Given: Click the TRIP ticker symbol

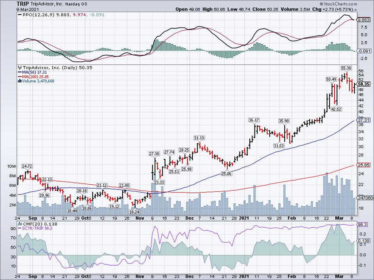Looking at the screenshot, I should (23, 4).
